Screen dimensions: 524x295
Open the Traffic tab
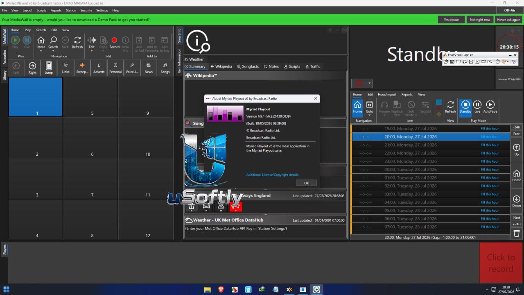coord(313,66)
